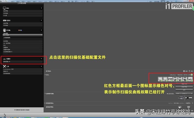This screenshot has width=194, height=118.
Task: Collapse the Application Settings section triangle
Action: [x=45, y=93]
